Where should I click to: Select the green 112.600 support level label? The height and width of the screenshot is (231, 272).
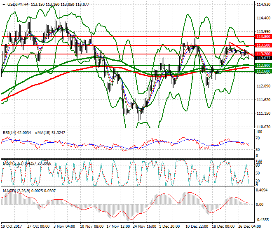(263, 71)
